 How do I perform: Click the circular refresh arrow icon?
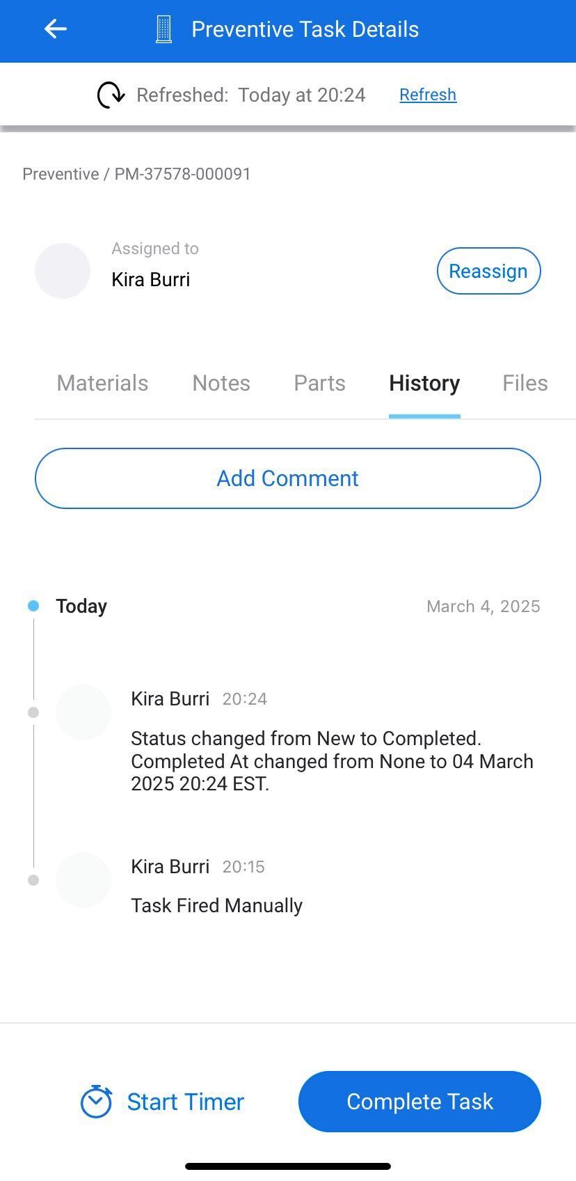pos(111,95)
